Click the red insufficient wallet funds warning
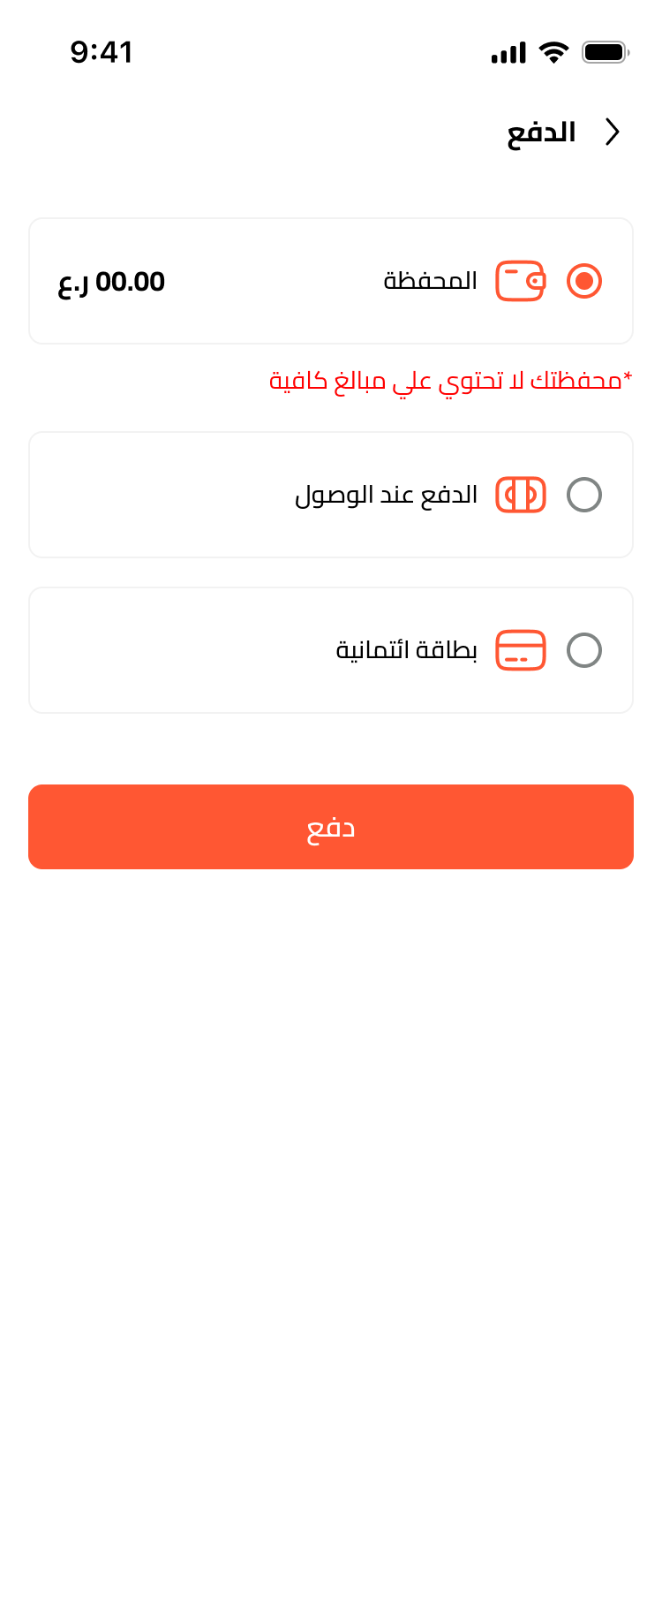This screenshot has width=662, height=1599. [x=450, y=381]
